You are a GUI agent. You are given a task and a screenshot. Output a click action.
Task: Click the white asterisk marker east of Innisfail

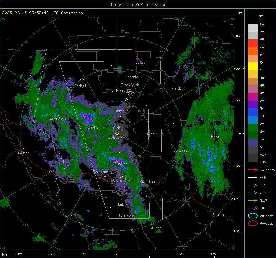point(146,105)
